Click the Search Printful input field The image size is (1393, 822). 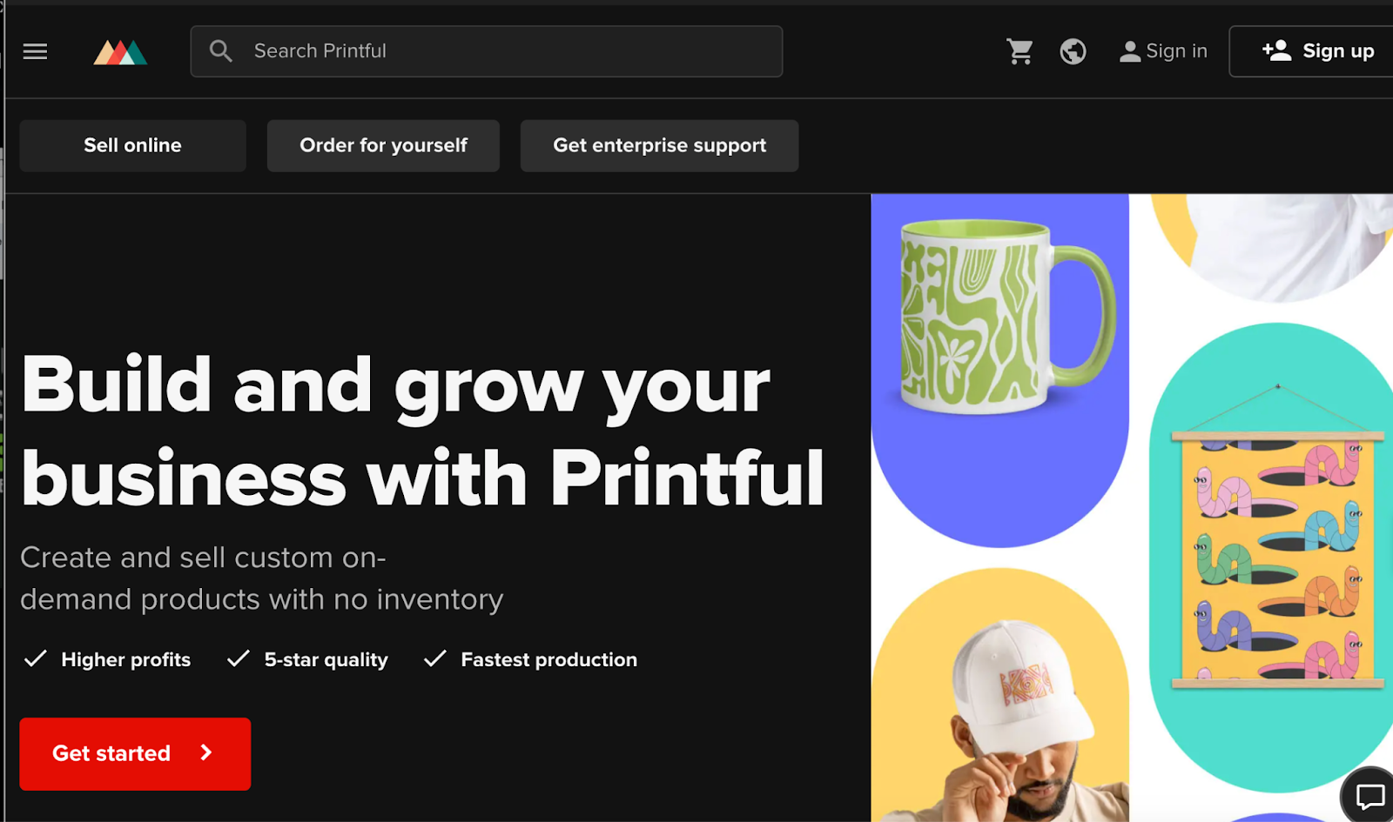pos(488,51)
